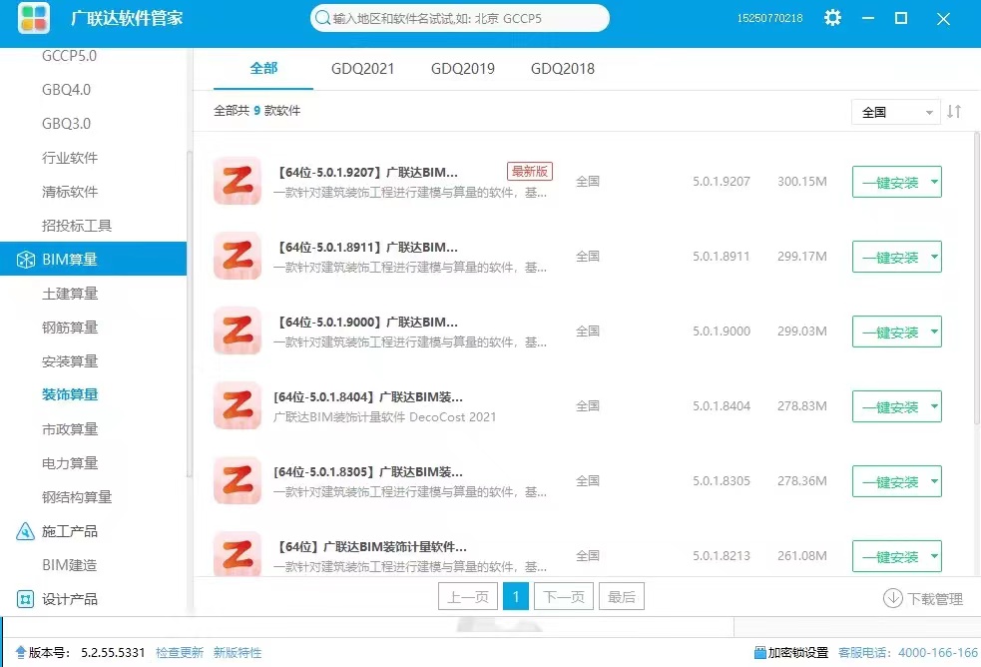Click the Z icon of 5.0.1.9207 entry
The height and width of the screenshot is (667, 981).
(238, 181)
